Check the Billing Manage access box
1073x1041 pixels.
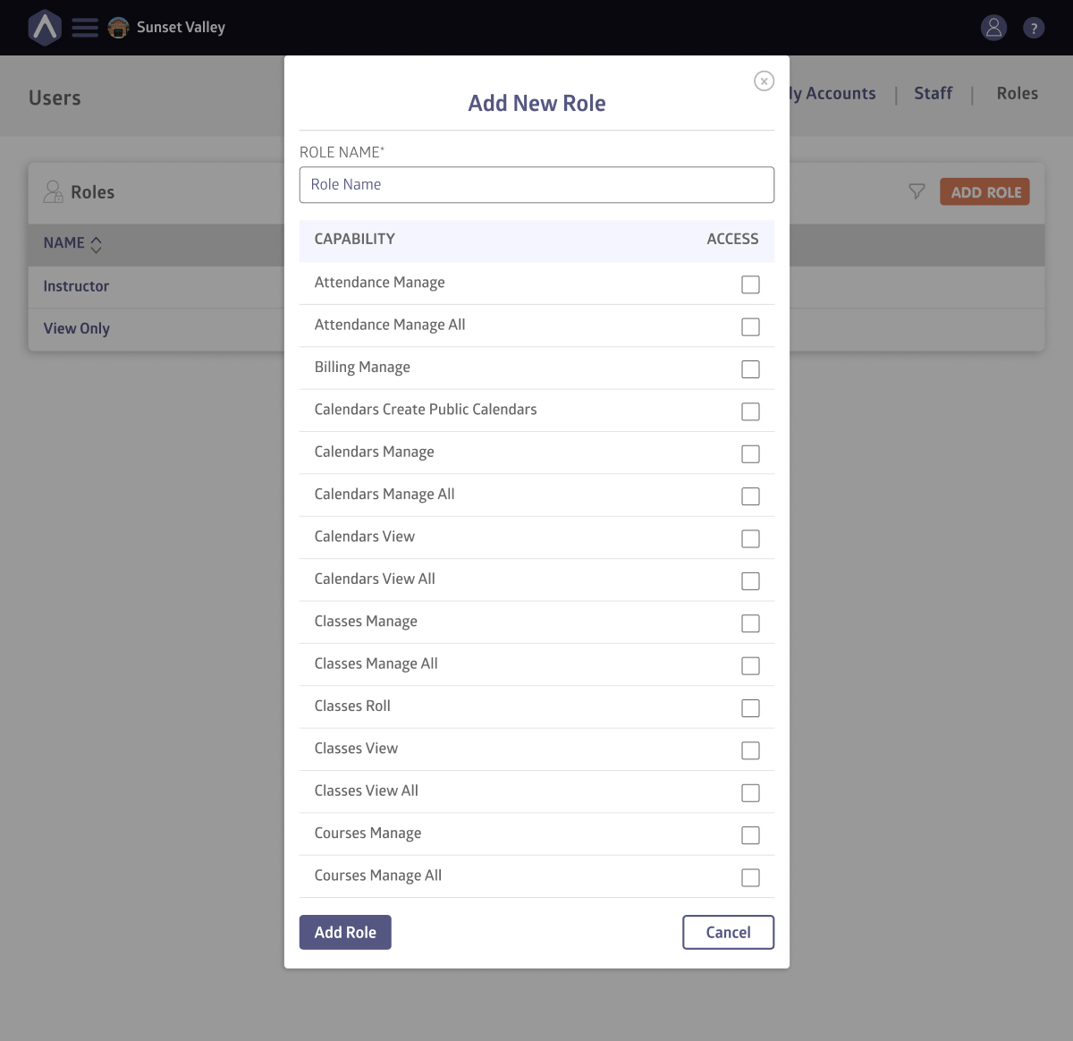750,369
